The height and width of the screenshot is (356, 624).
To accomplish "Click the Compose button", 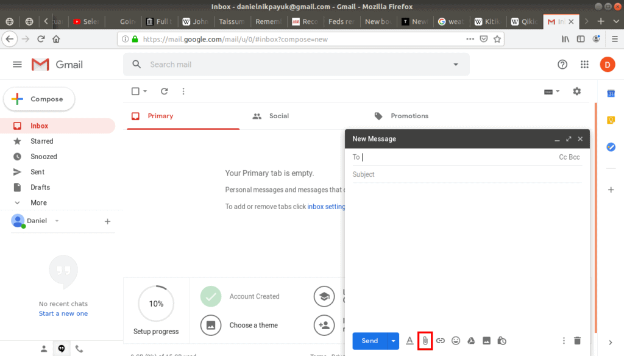I will (x=39, y=99).
